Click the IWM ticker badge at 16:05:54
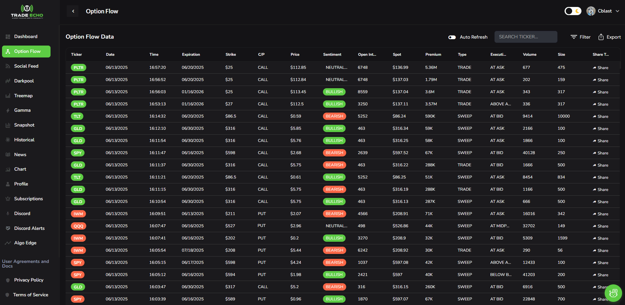 coord(78,250)
